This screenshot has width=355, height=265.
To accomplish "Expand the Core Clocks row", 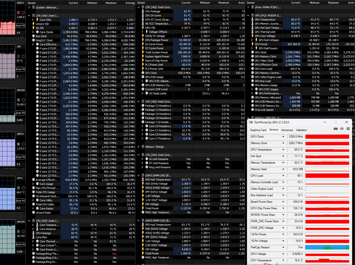I will tap(33, 32).
